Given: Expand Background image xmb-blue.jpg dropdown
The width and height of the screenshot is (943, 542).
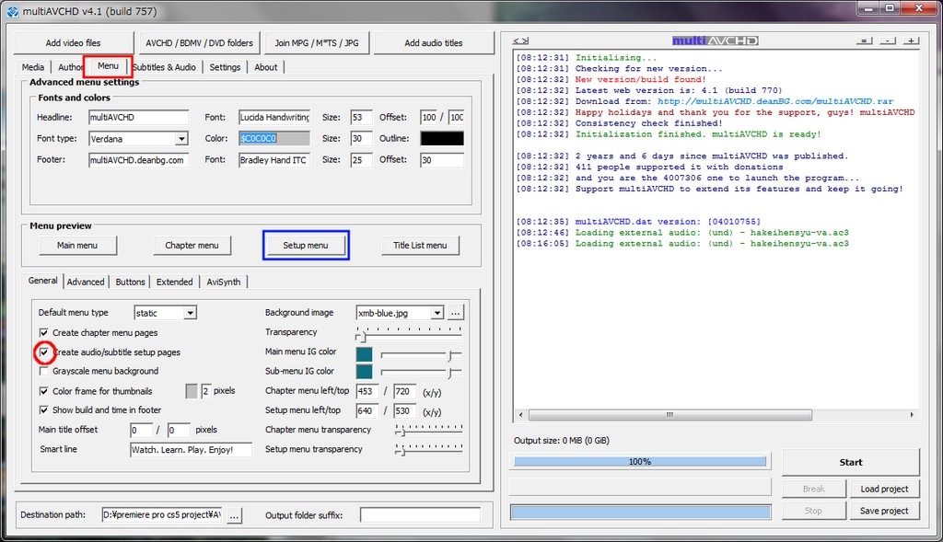Looking at the screenshot, I should [x=437, y=313].
